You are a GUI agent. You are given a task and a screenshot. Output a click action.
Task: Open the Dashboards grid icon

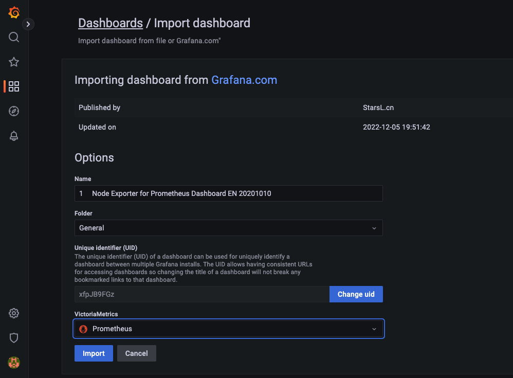tap(14, 86)
